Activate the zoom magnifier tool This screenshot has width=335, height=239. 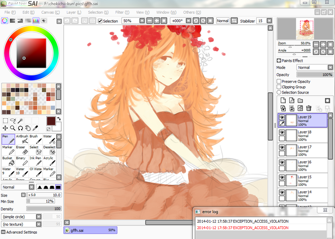(x=13, y=128)
